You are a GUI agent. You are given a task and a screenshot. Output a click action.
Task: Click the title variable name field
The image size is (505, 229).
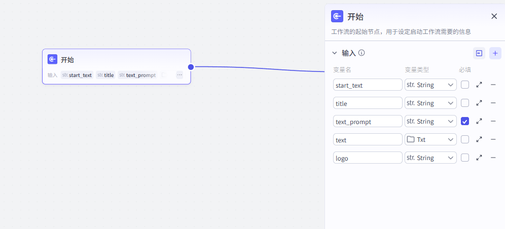point(368,103)
